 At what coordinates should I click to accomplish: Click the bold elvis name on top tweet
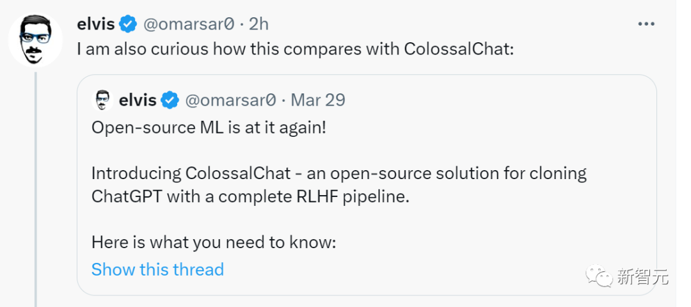click(95, 24)
